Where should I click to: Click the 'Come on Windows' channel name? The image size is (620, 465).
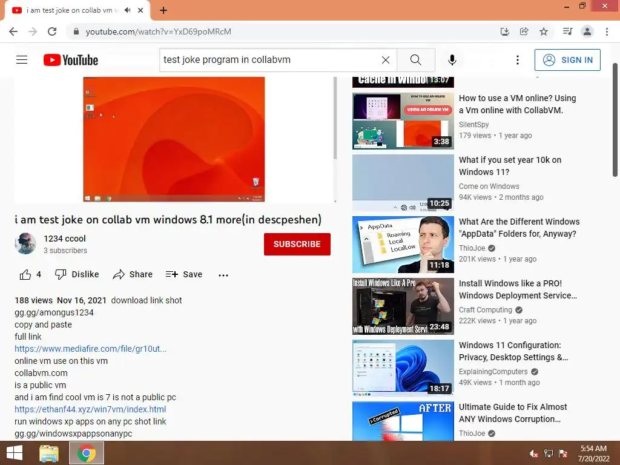(x=489, y=186)
